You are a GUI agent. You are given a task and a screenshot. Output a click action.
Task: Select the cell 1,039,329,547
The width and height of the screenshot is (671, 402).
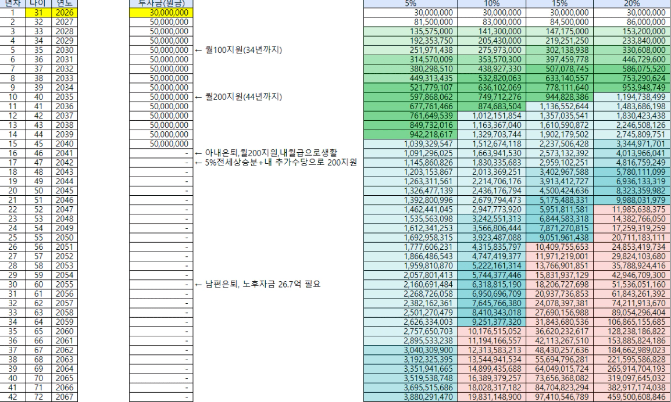click(x=411, y=144)
